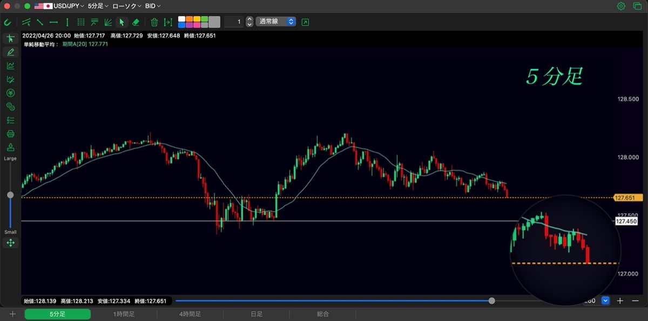Click the vertical measure range icon
The height and width of the screenshot is (321, 648).
pos(168,22)
